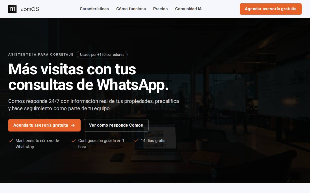The image size is (310, 193).
Task: Click the 'Comos responde 24/7' paragraph
Action: click(x=94, y=105)
